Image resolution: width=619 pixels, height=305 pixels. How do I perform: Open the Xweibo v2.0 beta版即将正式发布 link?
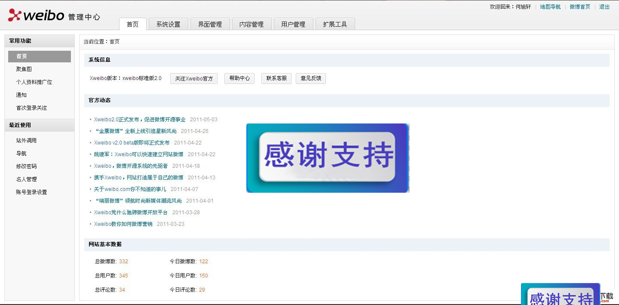pos(132,143)
